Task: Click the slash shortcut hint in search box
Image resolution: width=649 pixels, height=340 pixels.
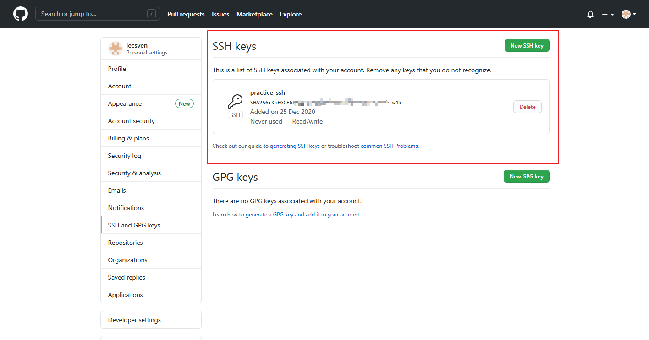Action: [x=151, y=14]
